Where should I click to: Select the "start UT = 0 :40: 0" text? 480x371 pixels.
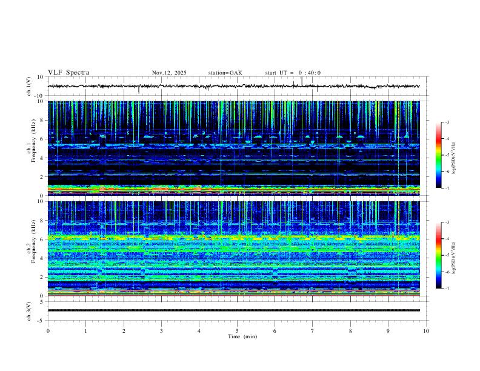[x=293, y=73]
